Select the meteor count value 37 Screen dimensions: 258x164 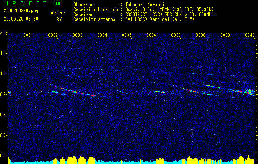(59, 19)
